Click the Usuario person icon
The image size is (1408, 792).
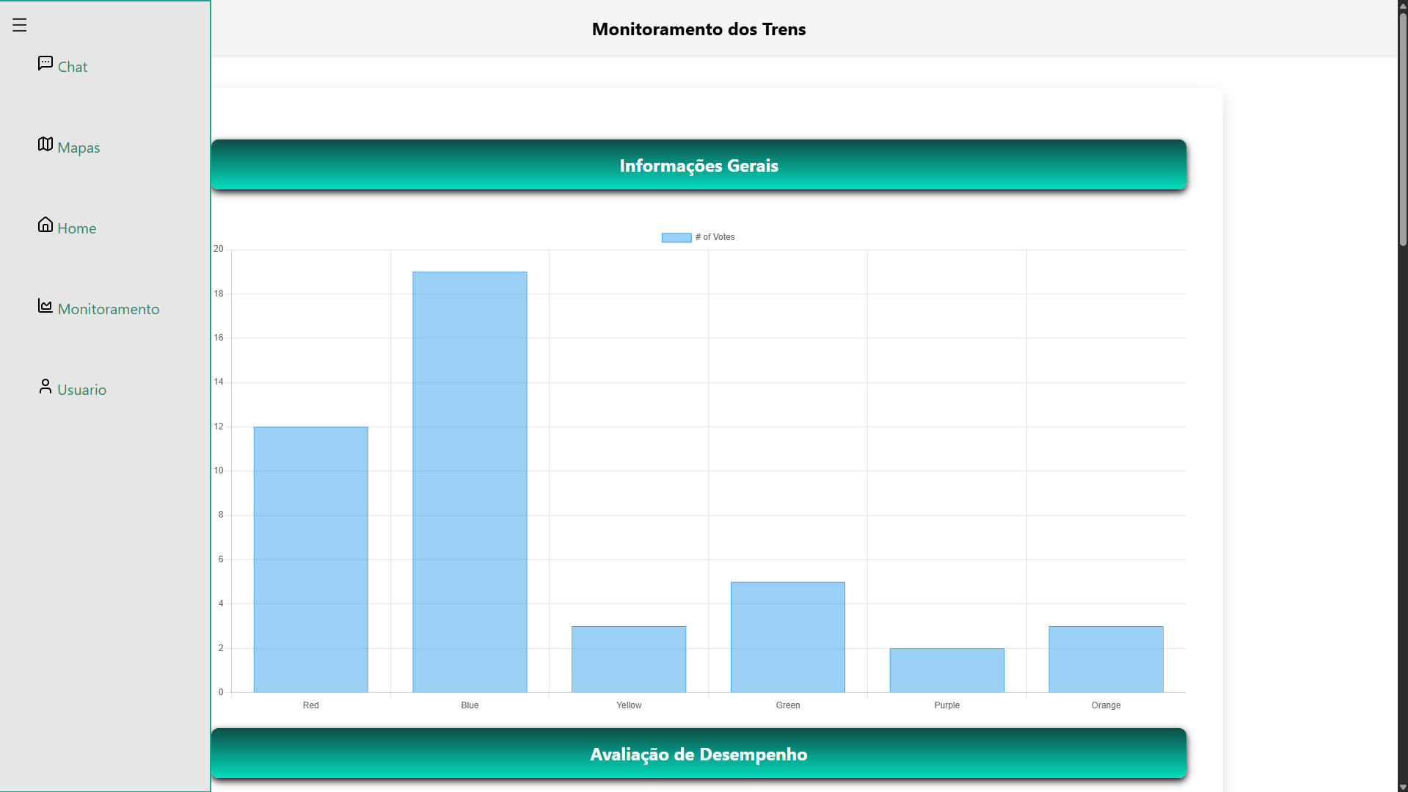(x=45, y=387)
